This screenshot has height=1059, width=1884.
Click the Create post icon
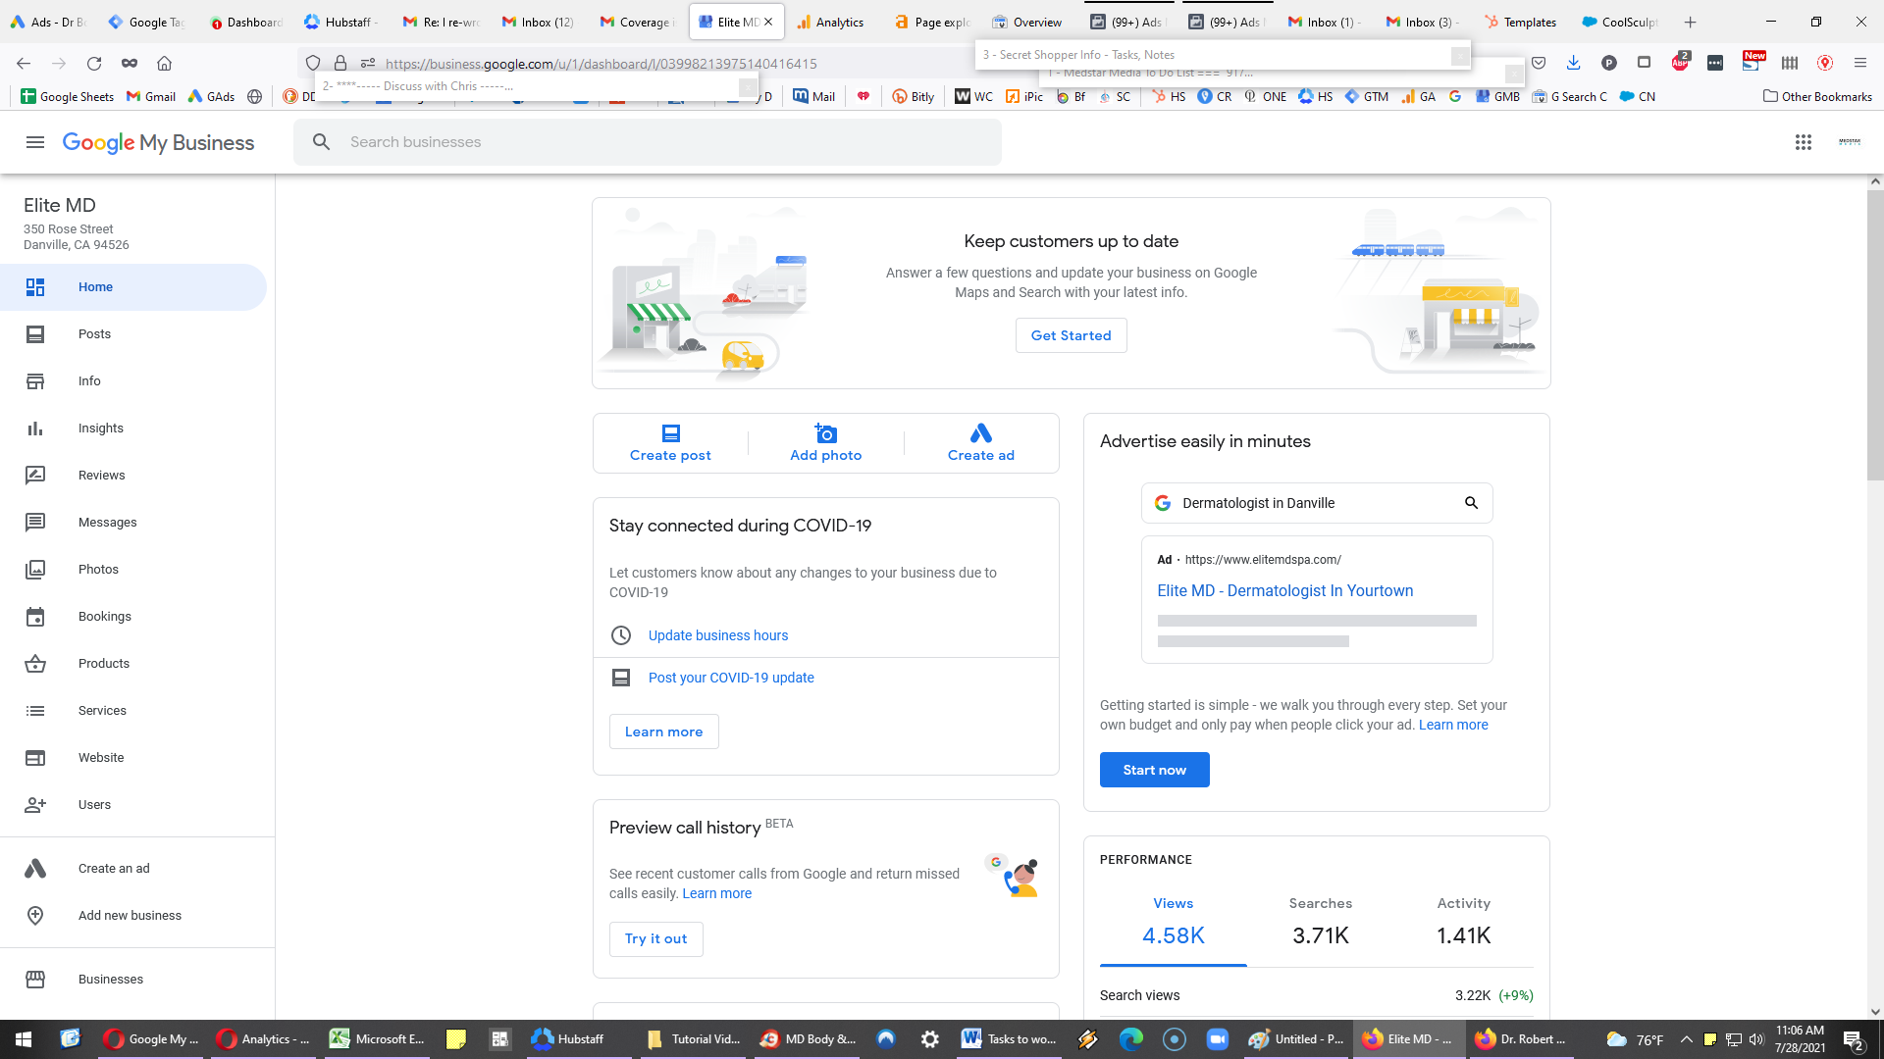point(671,433)
